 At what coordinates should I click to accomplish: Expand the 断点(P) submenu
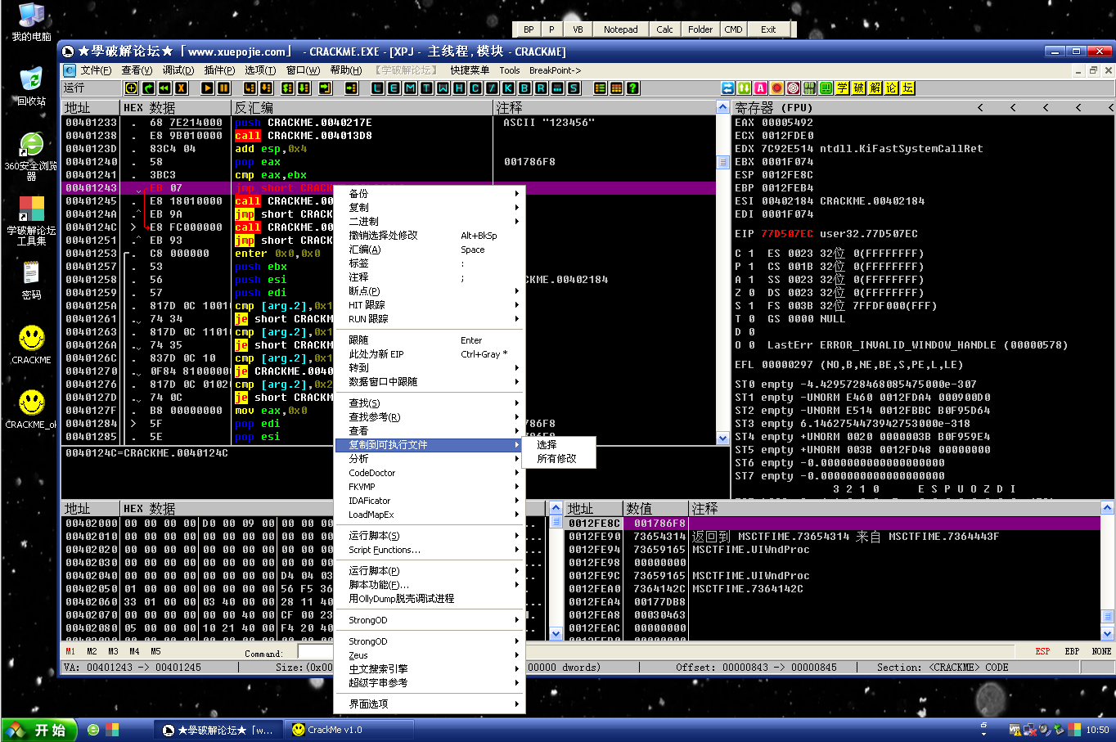(430, 291)
